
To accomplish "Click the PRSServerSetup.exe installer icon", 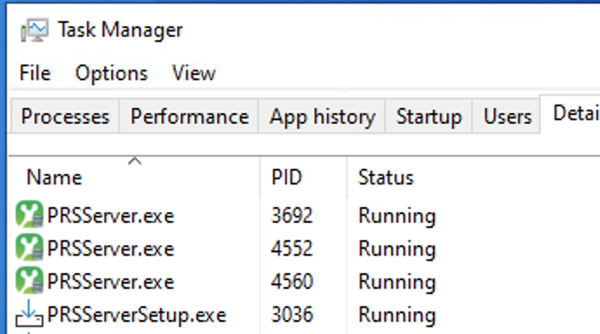I will tap(30, 314).
